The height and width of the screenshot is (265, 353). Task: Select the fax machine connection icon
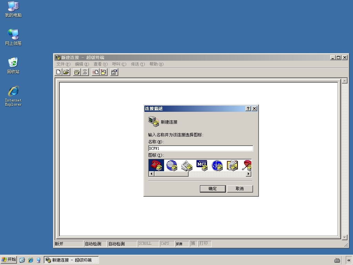(187, 165)
